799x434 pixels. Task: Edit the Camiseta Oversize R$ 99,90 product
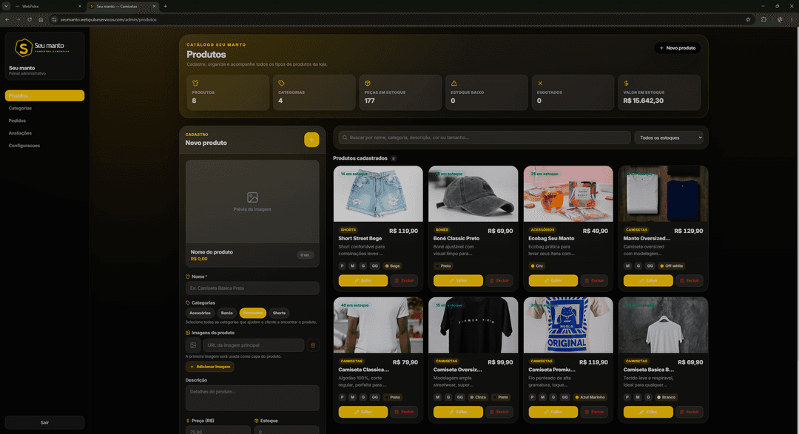458,412
